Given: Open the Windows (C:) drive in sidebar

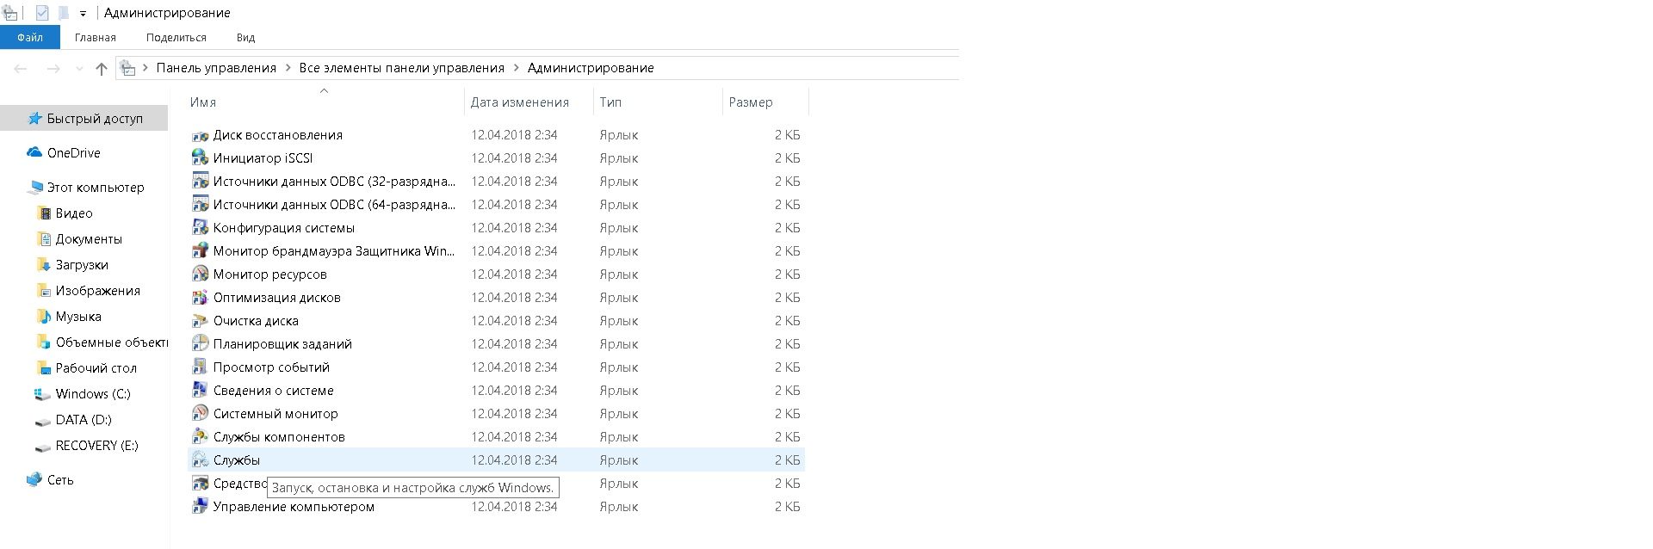Looking at the screenshot, I should pyautogui.click(x=92, y=394).
